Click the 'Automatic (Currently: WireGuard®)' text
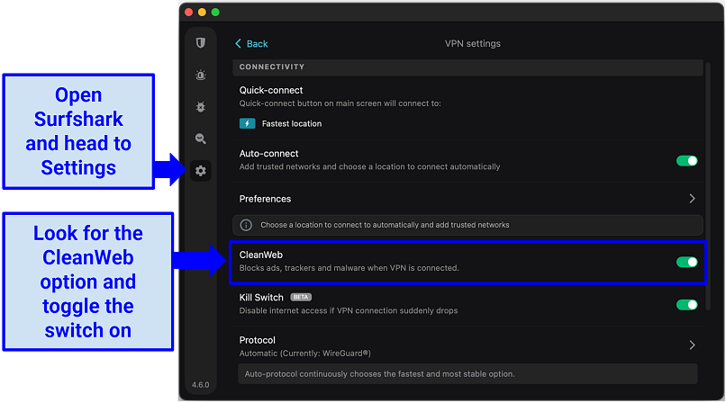Screen dimensions: 726x403 click(x=304, y=354)
